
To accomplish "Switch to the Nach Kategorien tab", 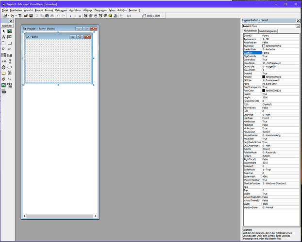I will [268, 31].
